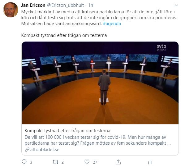Open the #agenda hashtag link
181x167 pixels.
point(112,24)
